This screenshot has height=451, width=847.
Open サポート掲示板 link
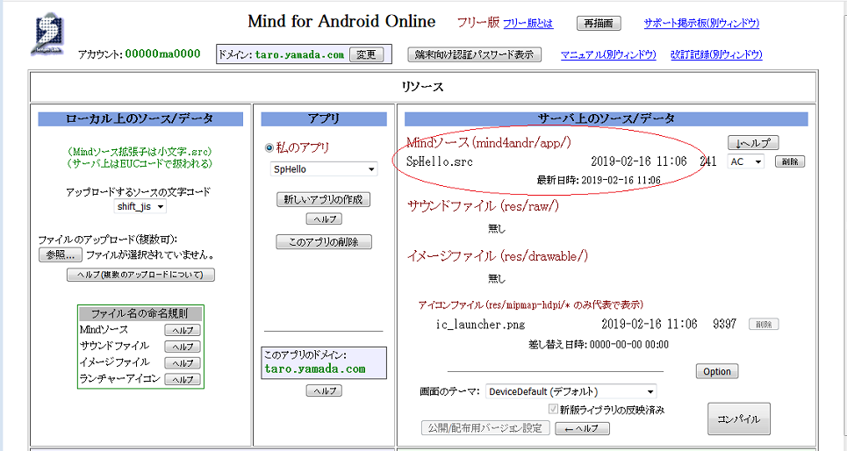(x=701, y=23)
